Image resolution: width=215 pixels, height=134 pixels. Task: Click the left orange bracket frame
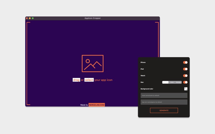tap(27, 64)
